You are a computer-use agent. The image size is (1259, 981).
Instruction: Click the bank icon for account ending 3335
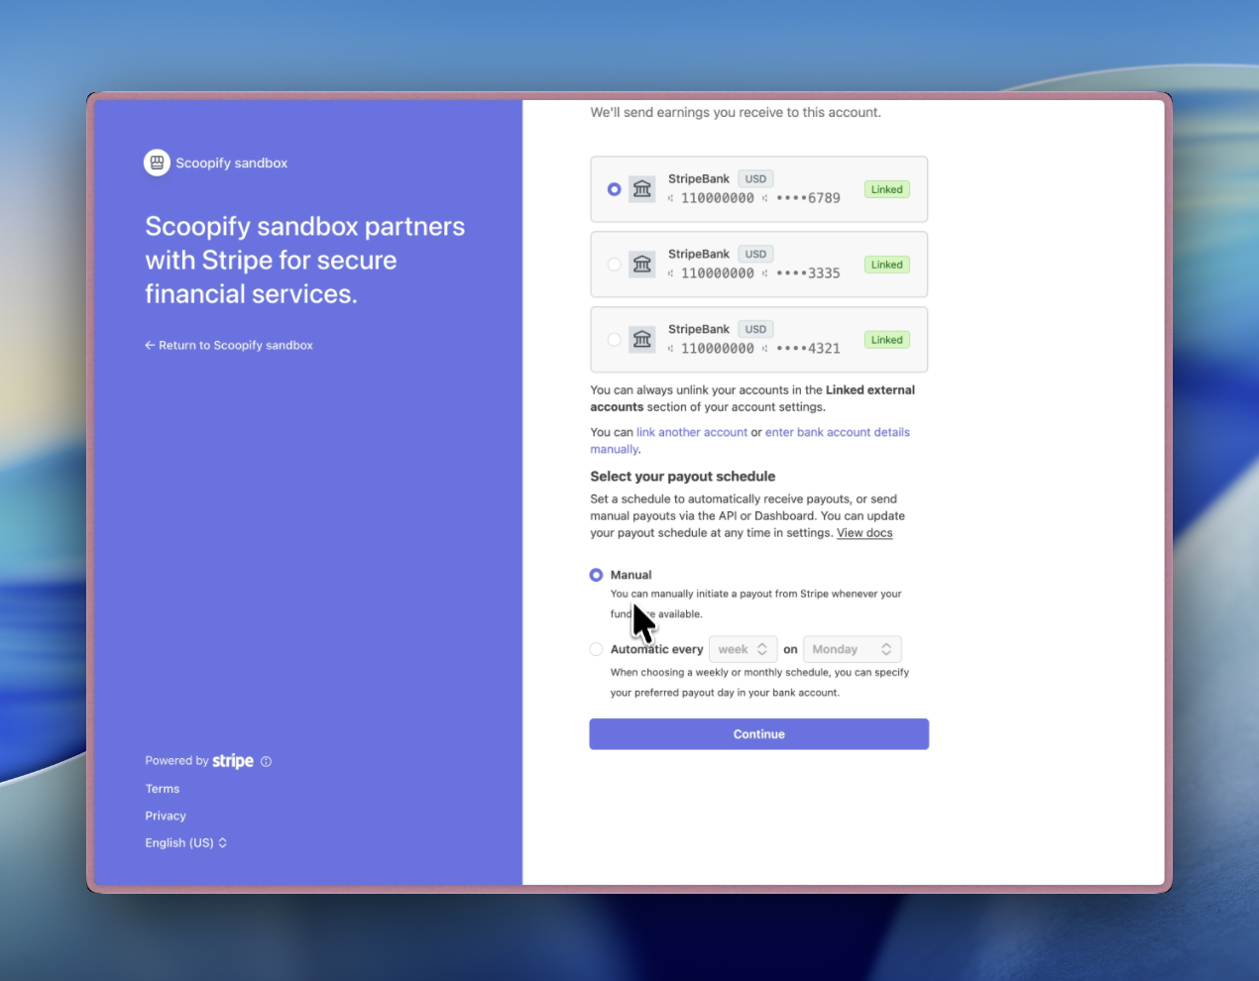[x=642, y=265]
